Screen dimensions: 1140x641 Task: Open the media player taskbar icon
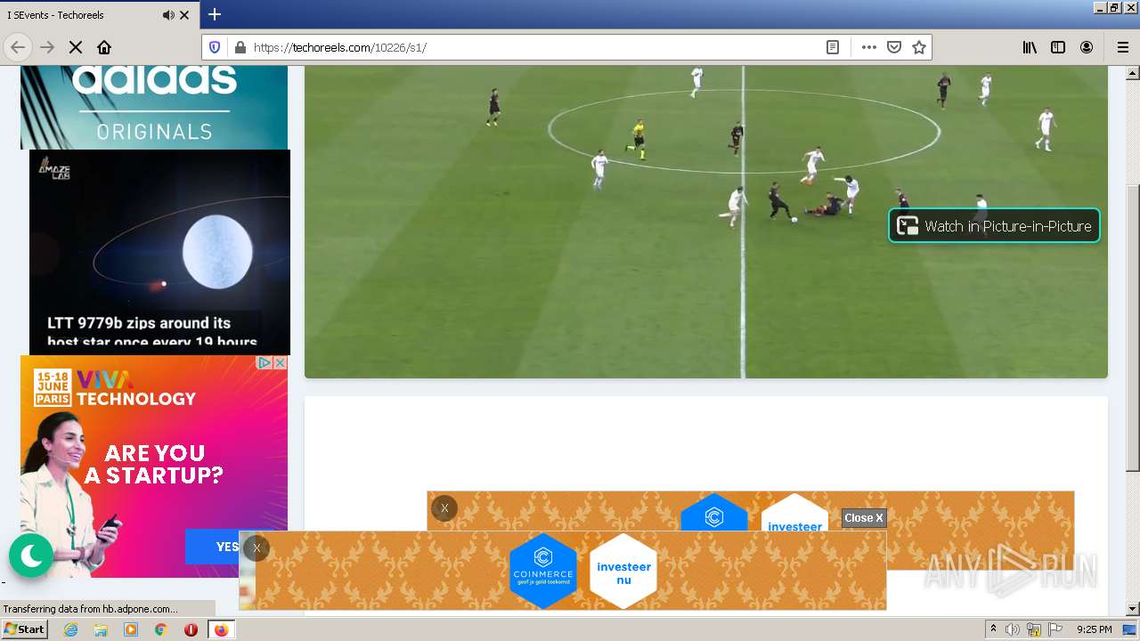pyautogui.click(x=131, y=629)
